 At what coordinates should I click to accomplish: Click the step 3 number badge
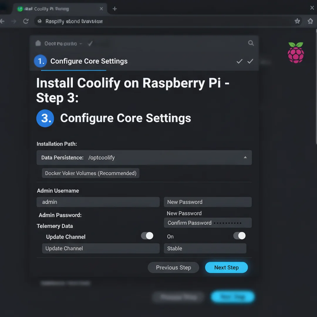click(45, 118)
